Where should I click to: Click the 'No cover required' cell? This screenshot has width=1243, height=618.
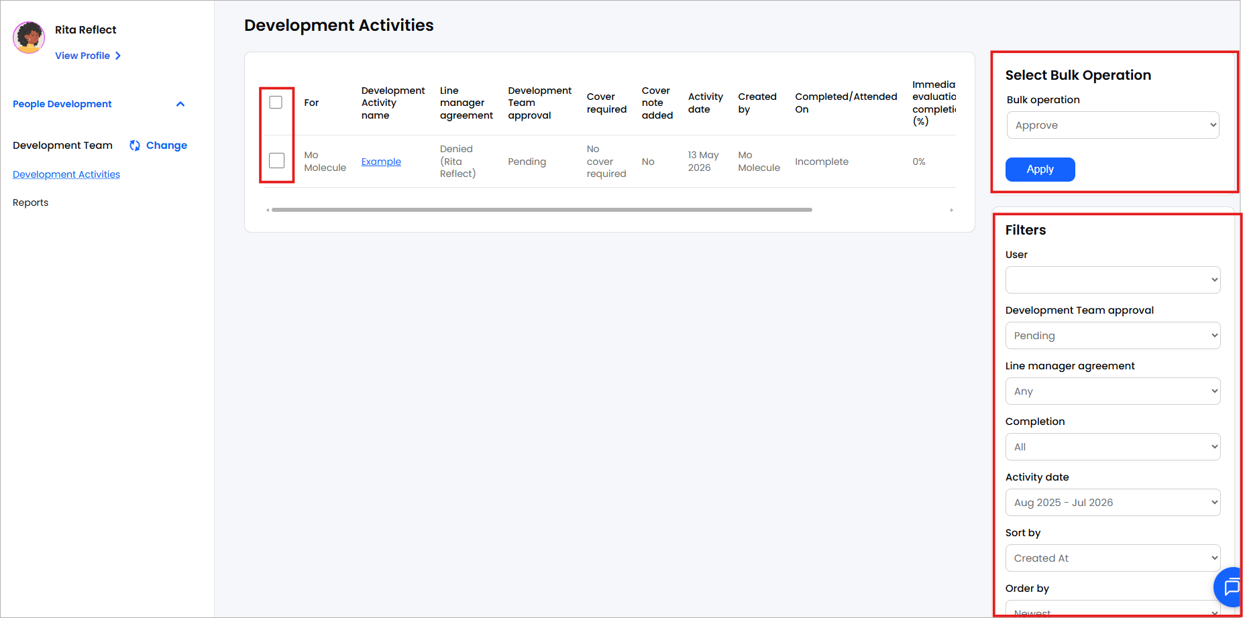pos(606,162)
